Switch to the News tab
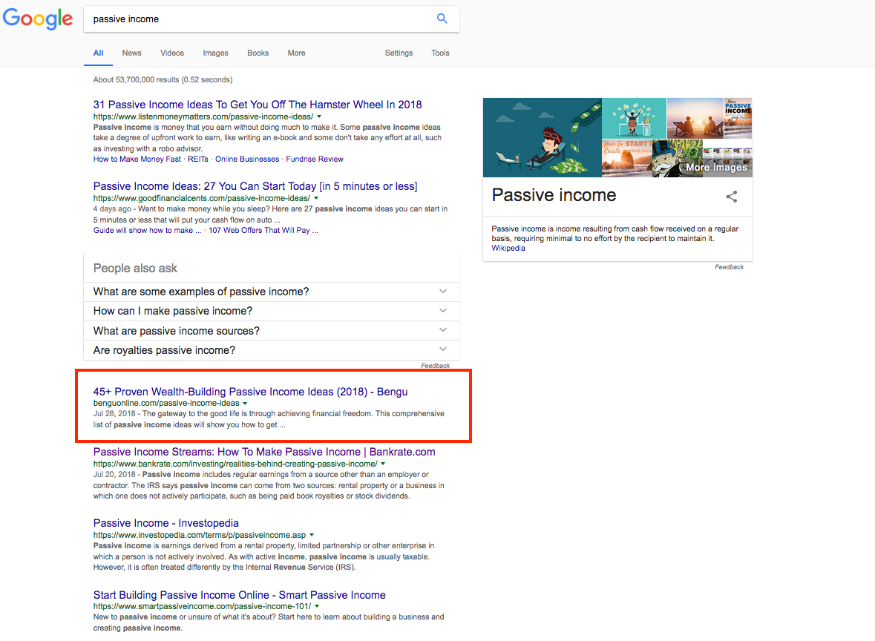Image resolution: width=875 pixels, height=641 pixels. 131,53
